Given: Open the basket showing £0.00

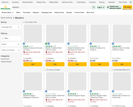Looking at the screenshot, I should click(x=127, y=7).
